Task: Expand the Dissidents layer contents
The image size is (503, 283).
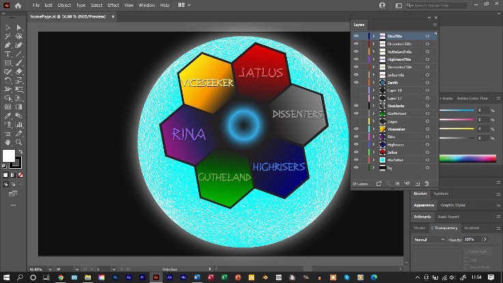Action: click(374, 106)
